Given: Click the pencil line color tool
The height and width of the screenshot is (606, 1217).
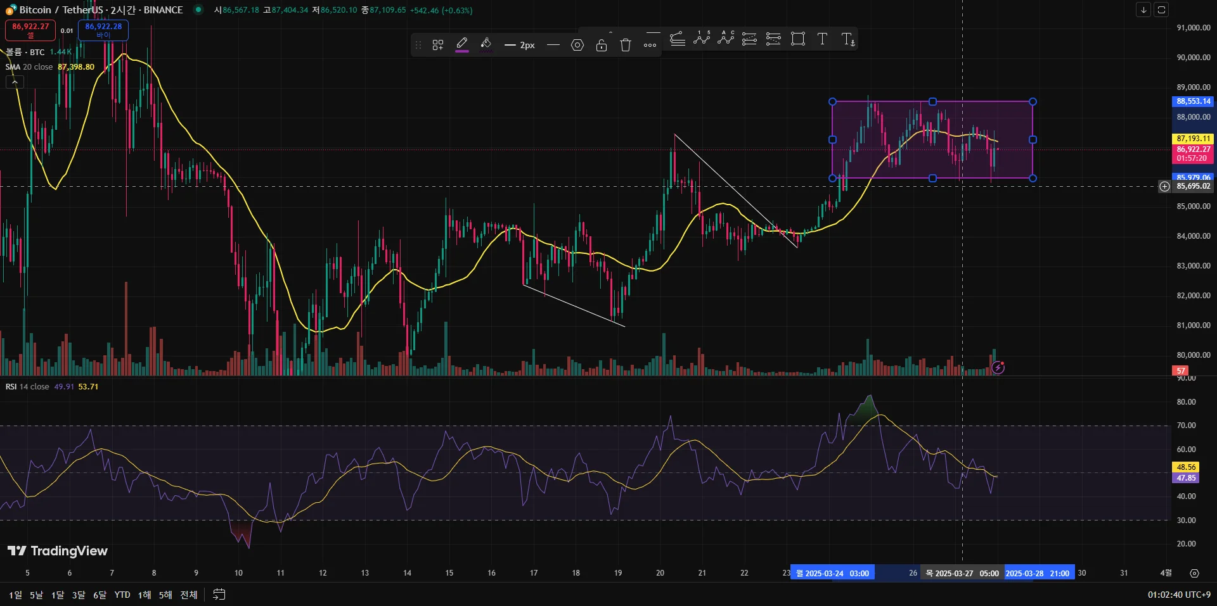Looking at the screenshot, I should (x=462, y=44).
